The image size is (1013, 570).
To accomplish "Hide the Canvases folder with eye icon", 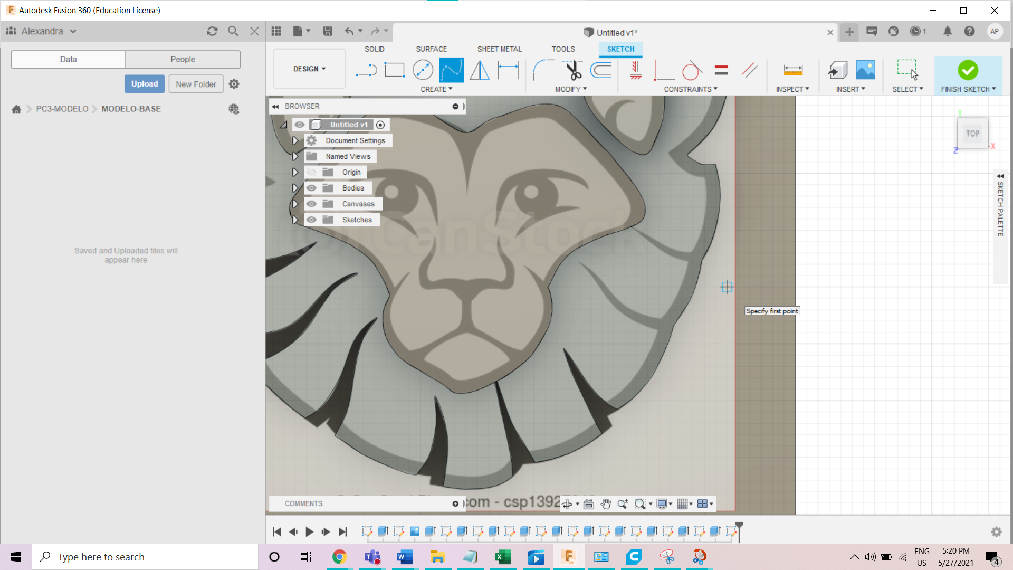I will [312, 204].
